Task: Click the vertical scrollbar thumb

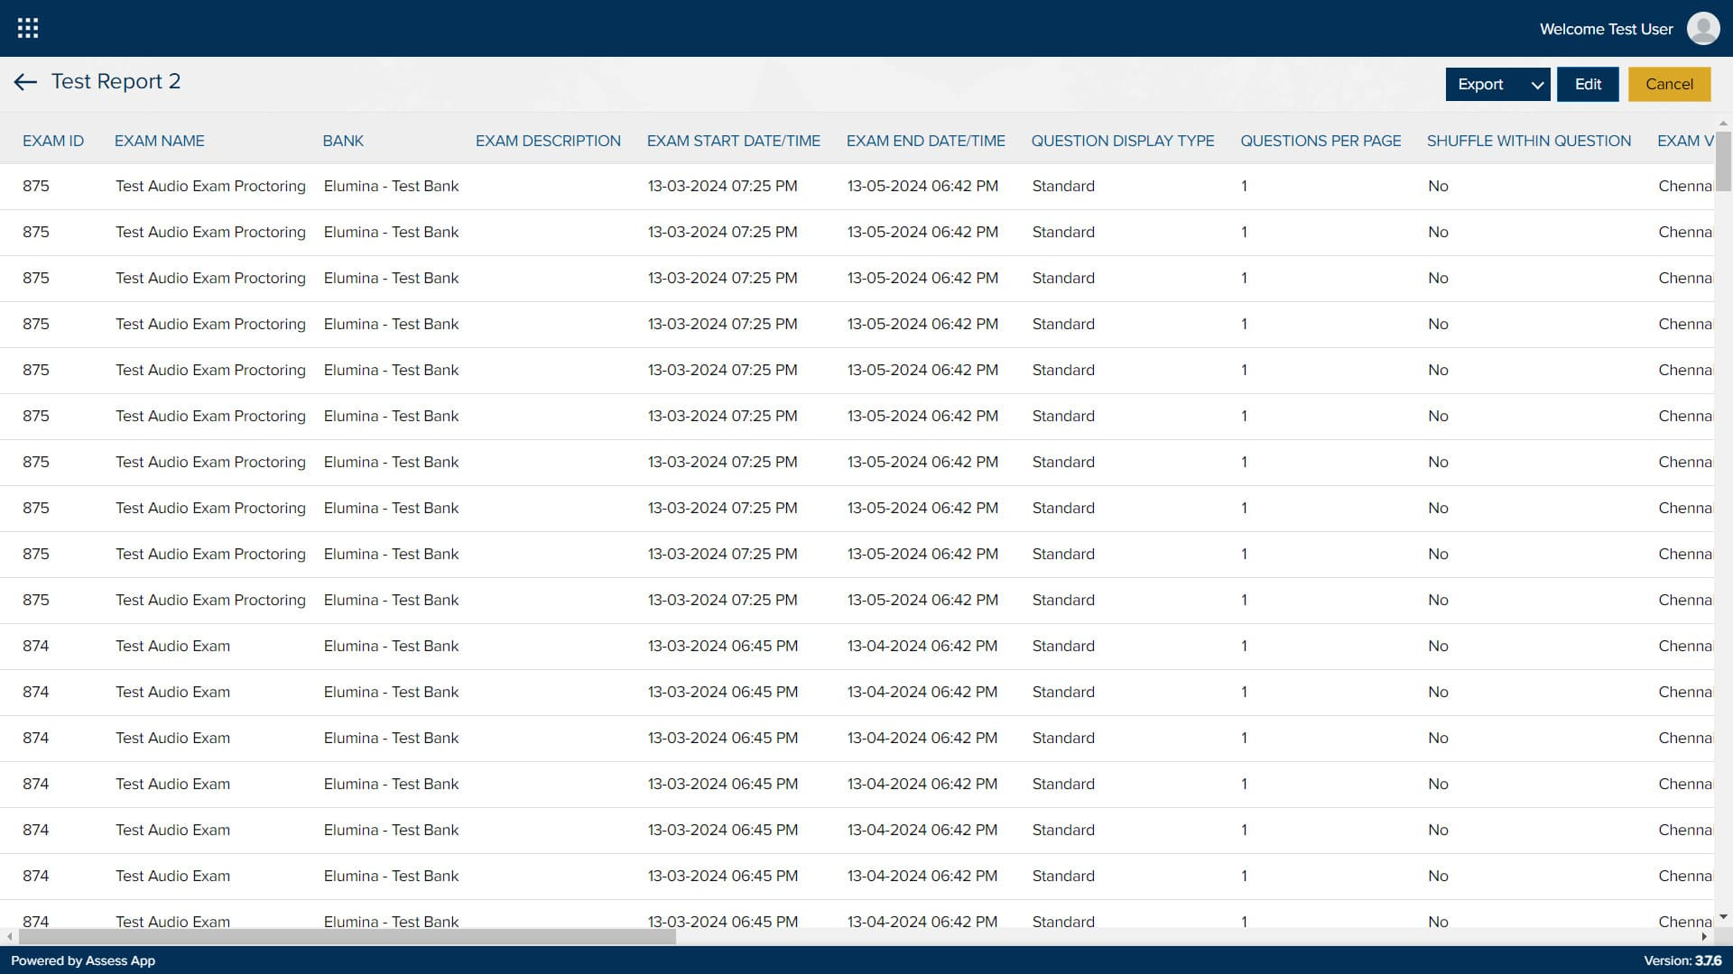Action: tap(1723, 161)
